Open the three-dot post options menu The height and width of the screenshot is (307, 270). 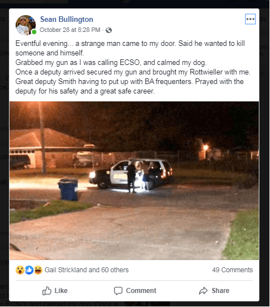250,19
